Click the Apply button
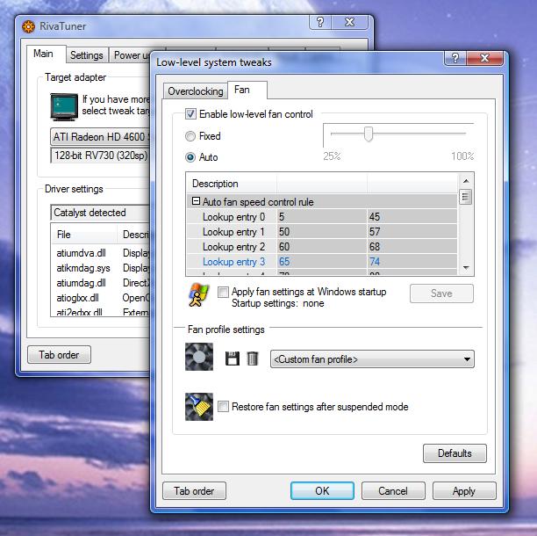Image resolution: width=537 pixels, height=536 pixels. pyautogui.click(x=463, y=491)
